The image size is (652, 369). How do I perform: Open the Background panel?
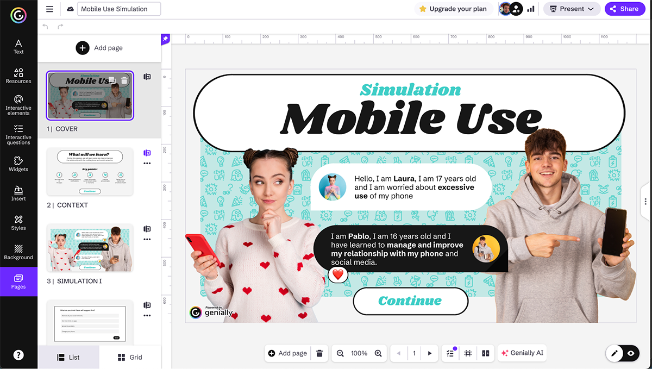coord(18,252)
